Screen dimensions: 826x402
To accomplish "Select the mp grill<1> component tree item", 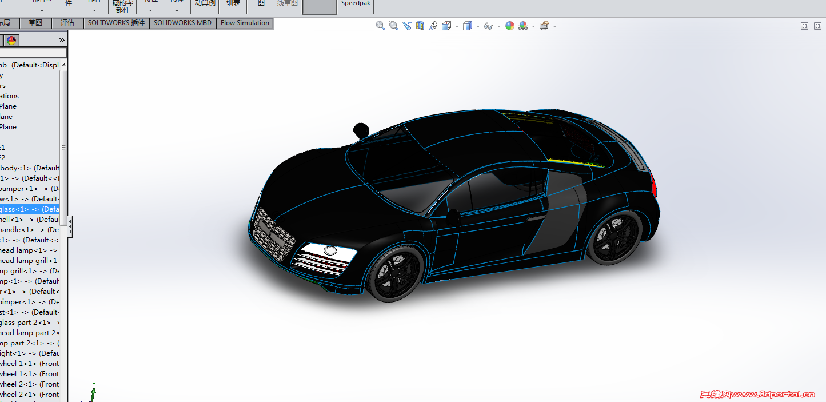I will pos(29,271).
